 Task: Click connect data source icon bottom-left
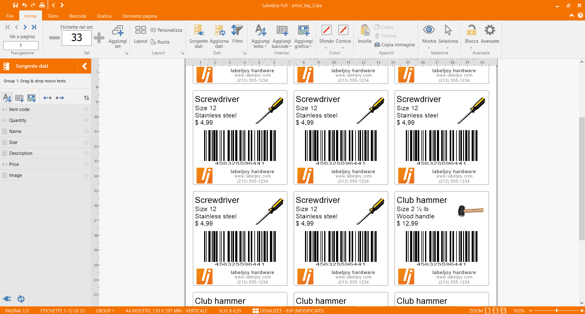7,299
